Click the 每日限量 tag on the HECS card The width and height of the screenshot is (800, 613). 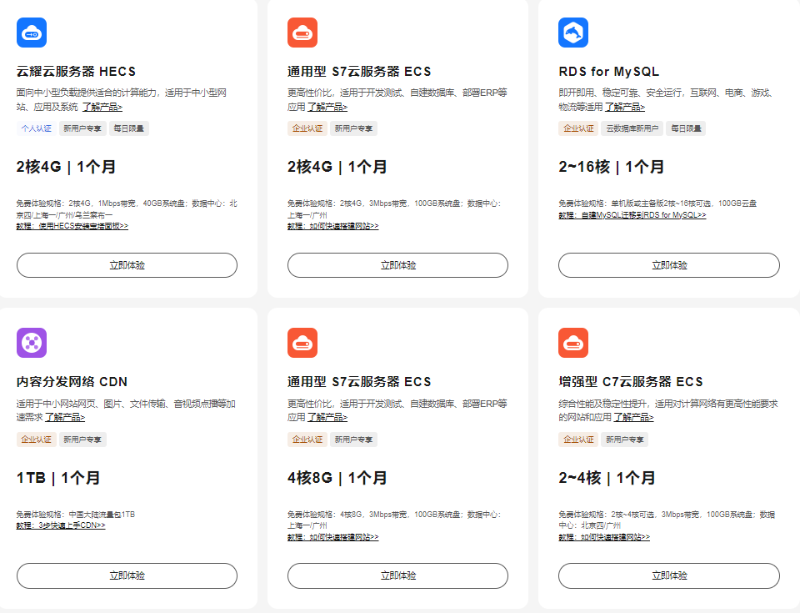(x=128, y=128)
